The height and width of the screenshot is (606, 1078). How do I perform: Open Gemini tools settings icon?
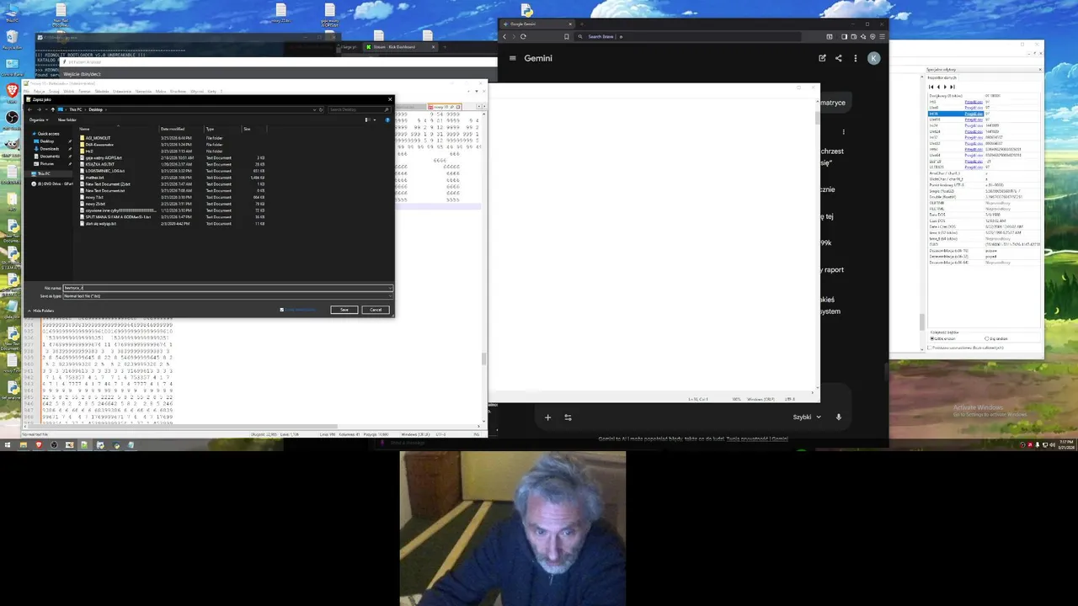[x=568, y=417]
